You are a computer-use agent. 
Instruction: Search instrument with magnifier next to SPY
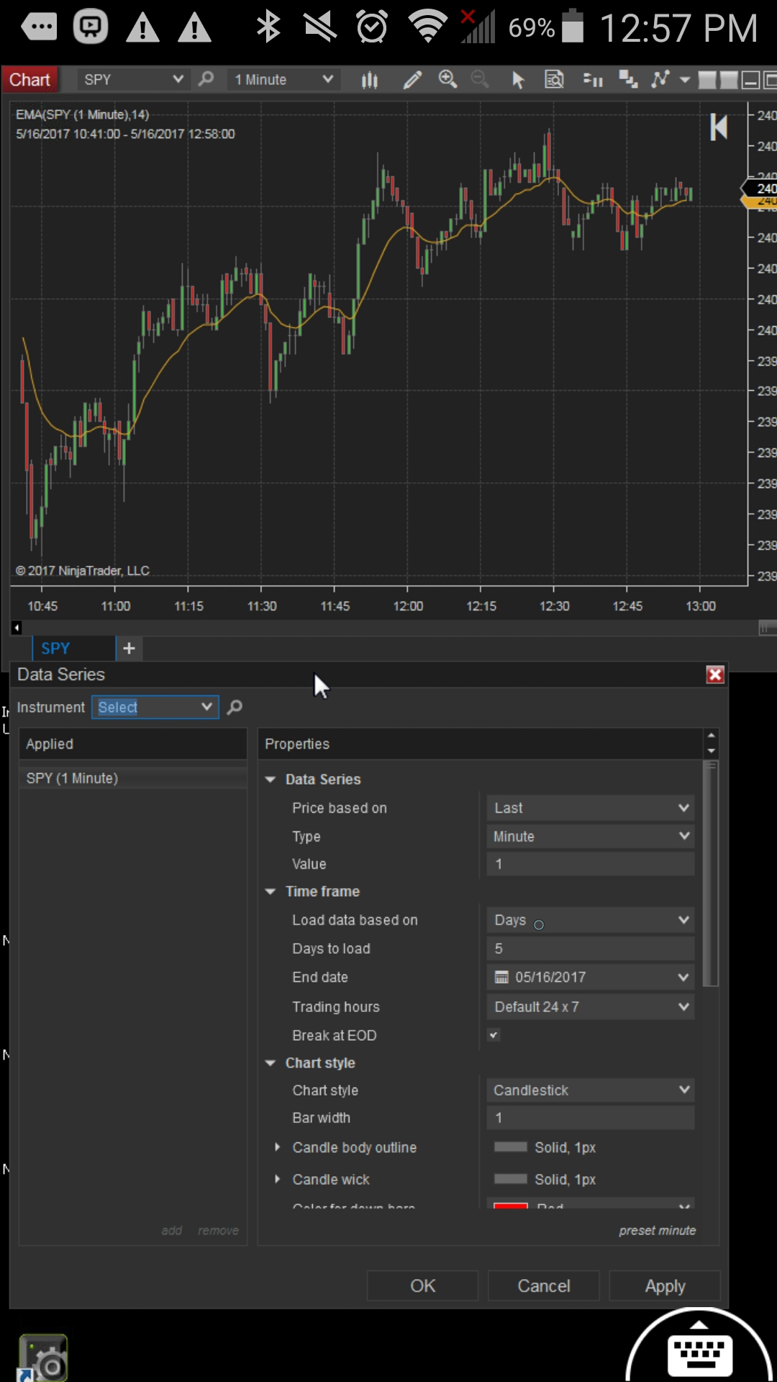click(x=206, y=78)
